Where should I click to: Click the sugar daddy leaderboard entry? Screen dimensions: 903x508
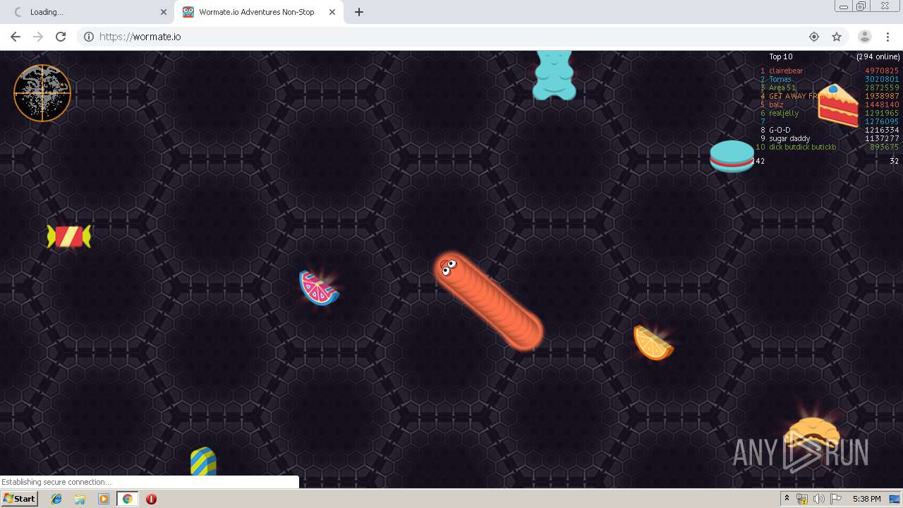coord(789,138)
